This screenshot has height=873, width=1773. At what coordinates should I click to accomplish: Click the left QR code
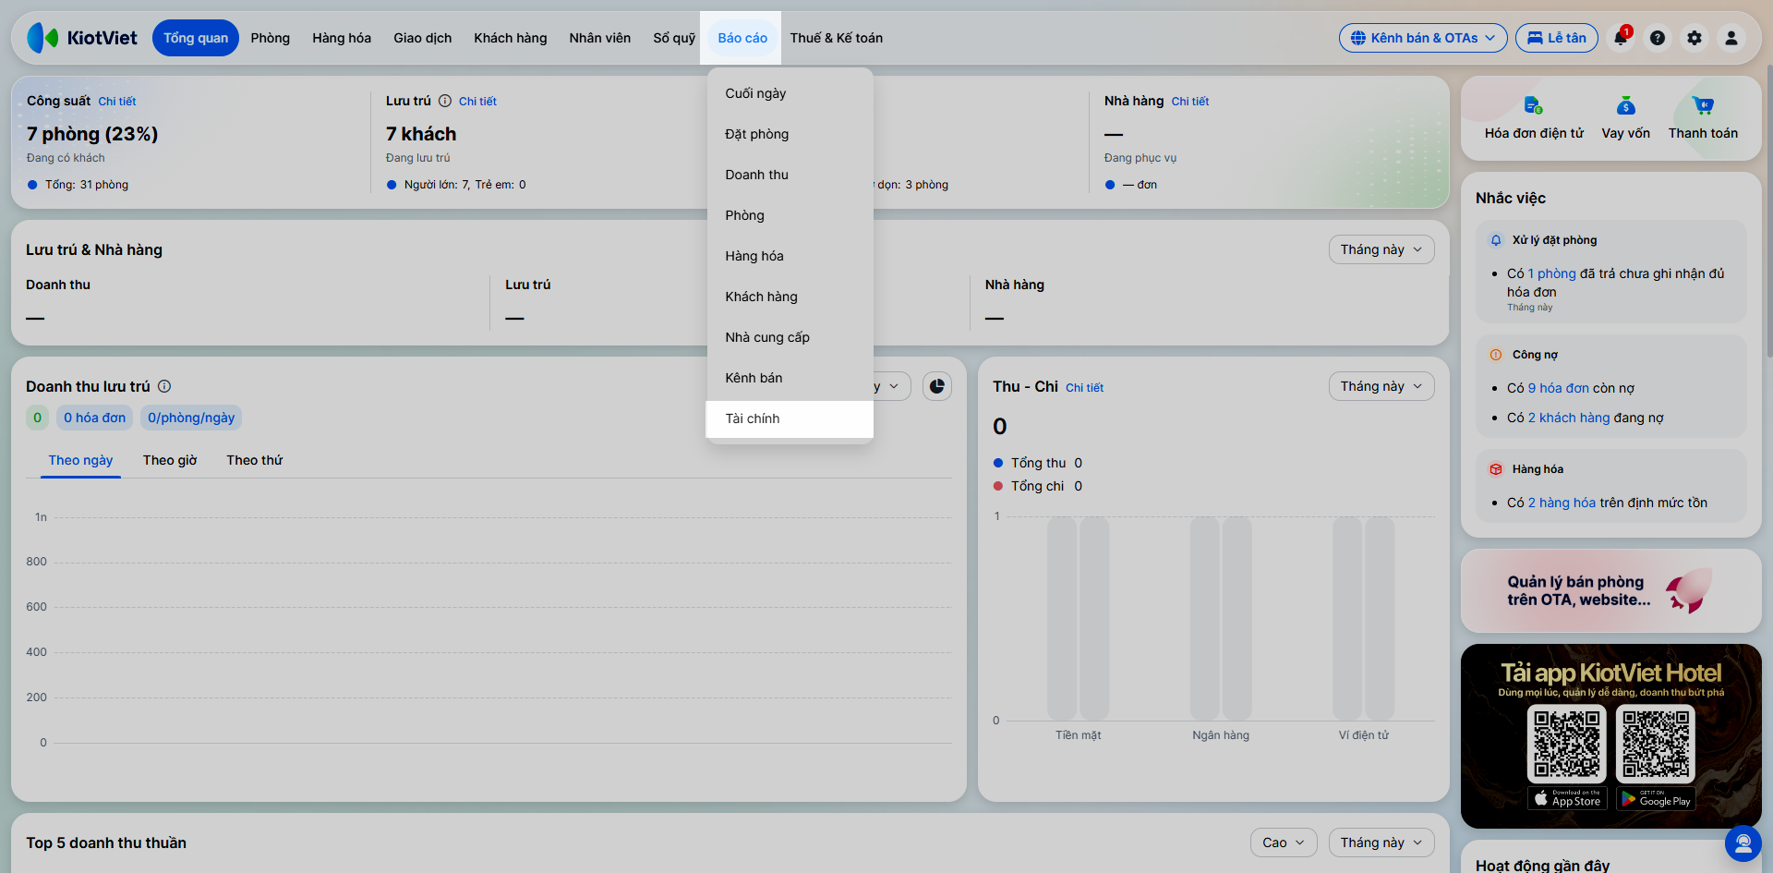[x=1567, y=744]
